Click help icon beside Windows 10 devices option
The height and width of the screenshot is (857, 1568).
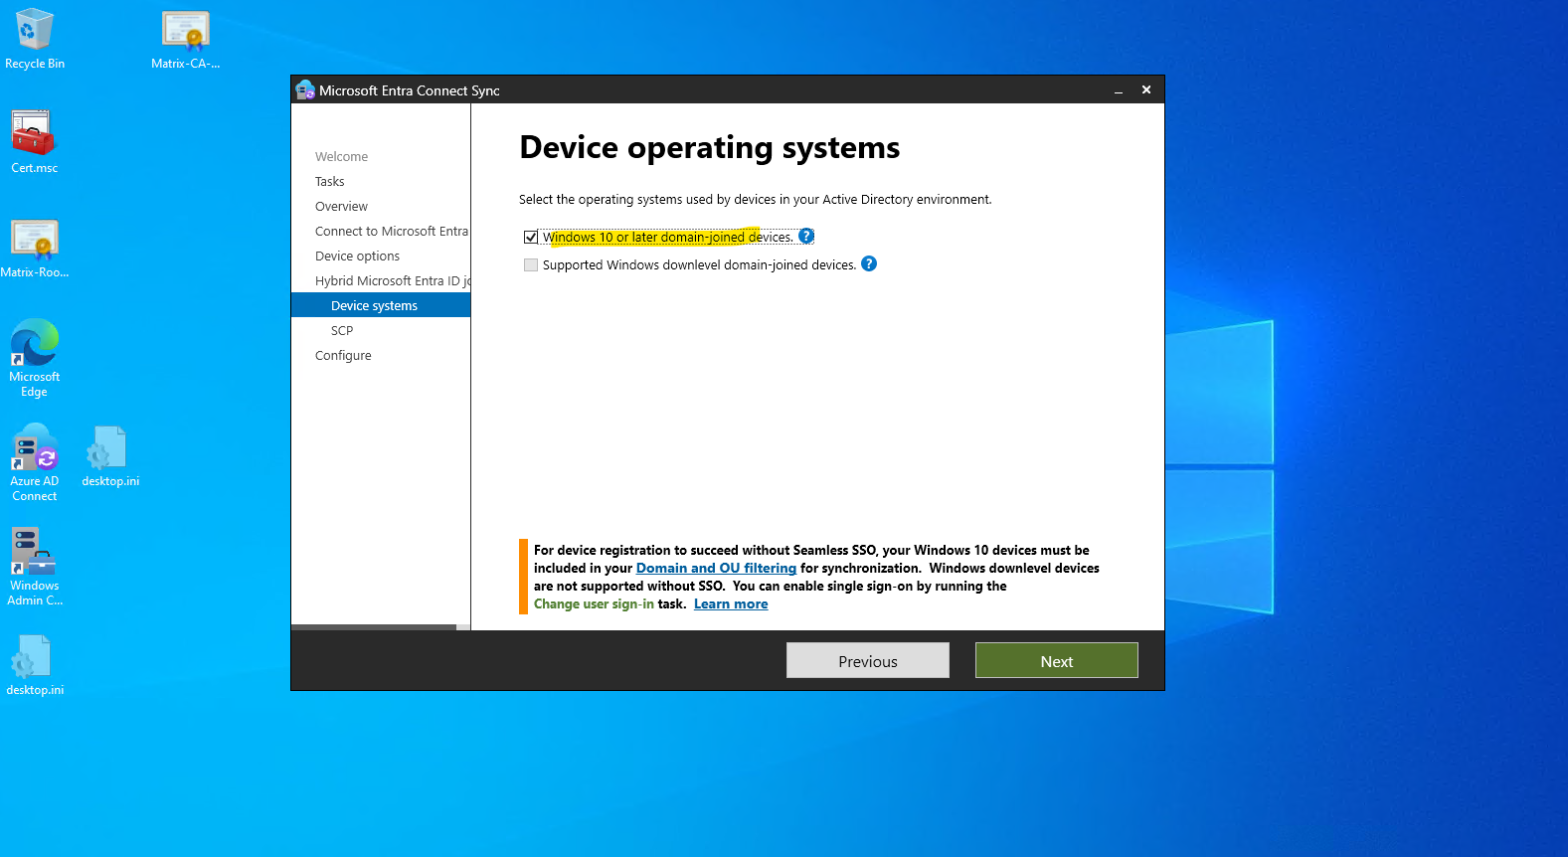806,236
